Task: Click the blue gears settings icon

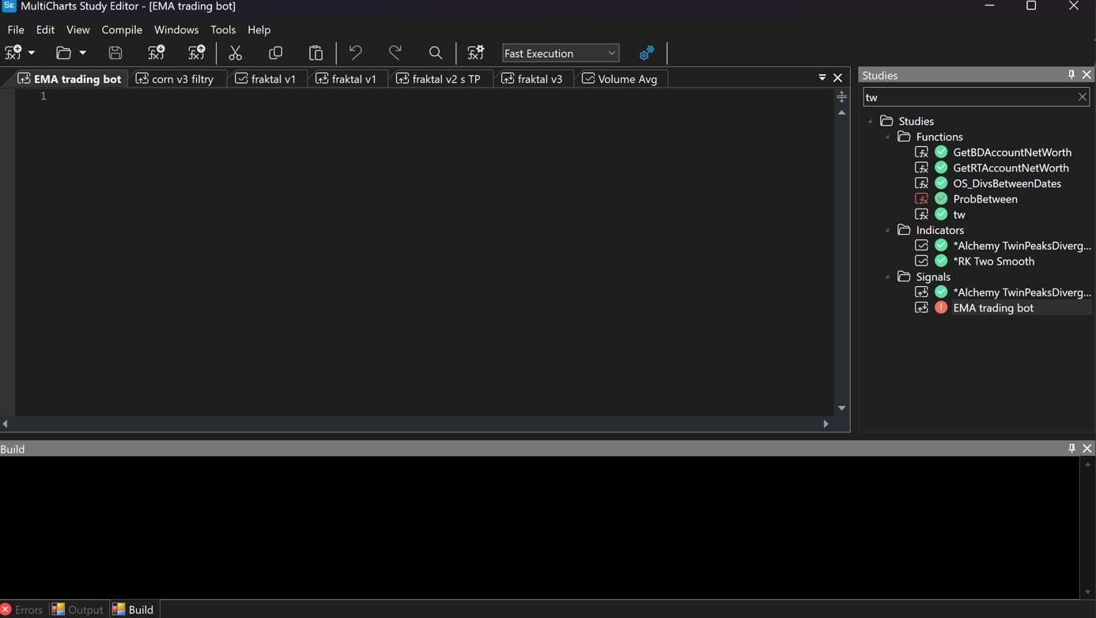Action: (x=646, y=53)
